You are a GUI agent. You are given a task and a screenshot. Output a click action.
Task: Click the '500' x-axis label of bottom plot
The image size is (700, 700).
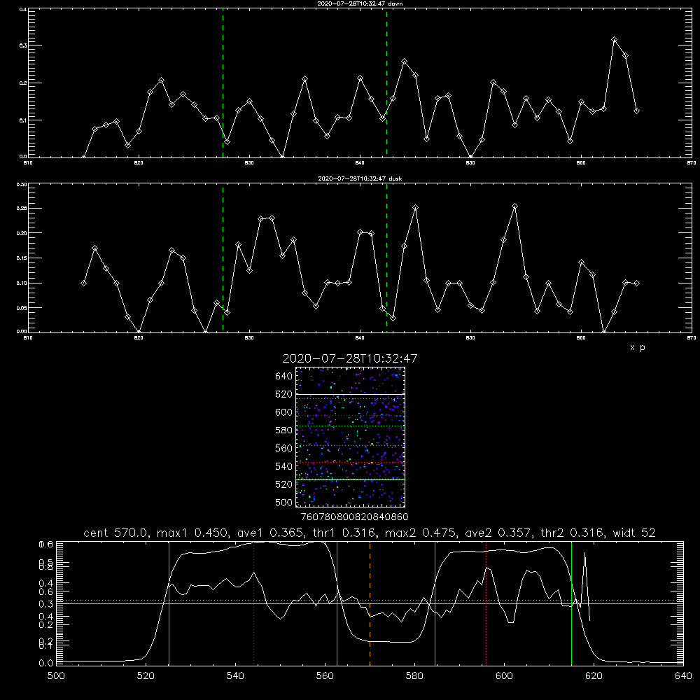pyautogui.click(x=56, y=676)
